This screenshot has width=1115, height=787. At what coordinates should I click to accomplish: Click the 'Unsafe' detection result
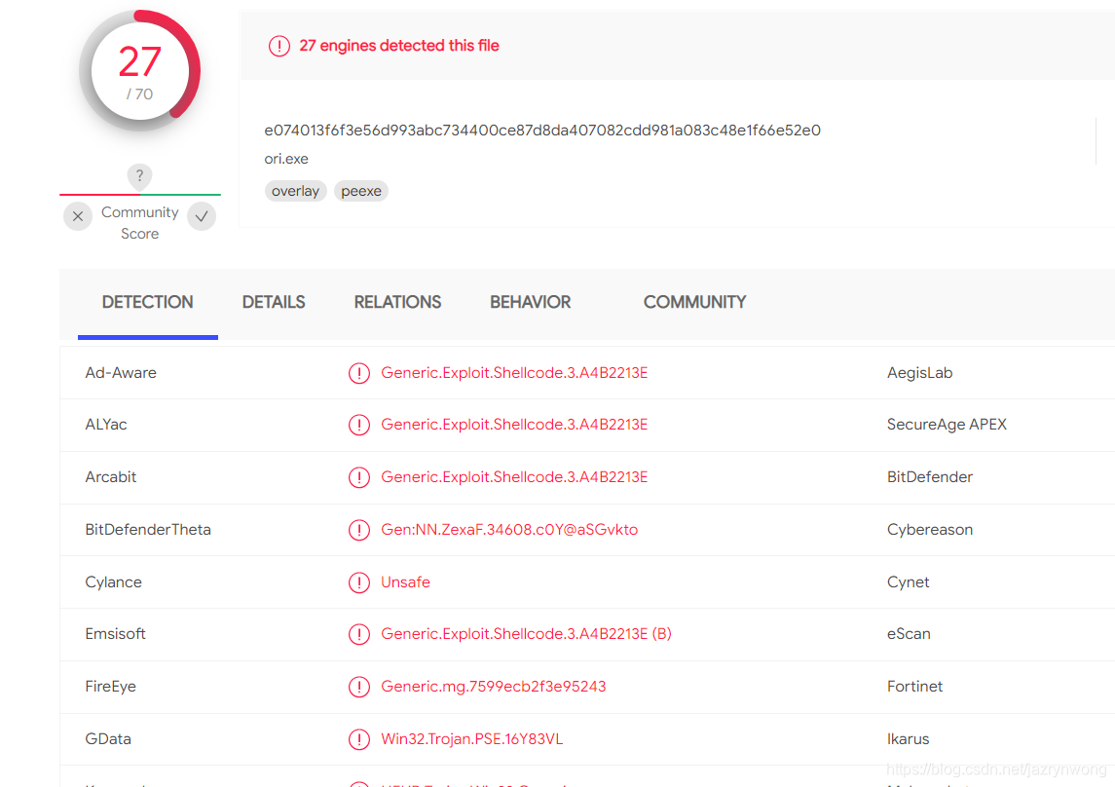[405, 582]
